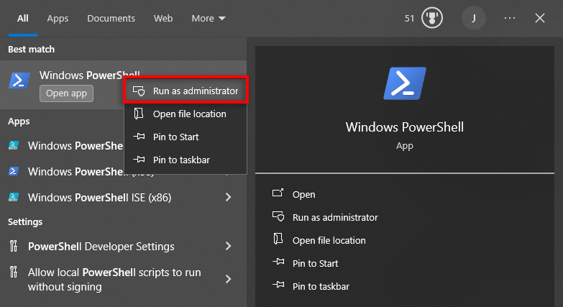The image size is (563, 307).
Task: Click the large PowerShell logo in details pane
Action: click(x=405, y=83)
